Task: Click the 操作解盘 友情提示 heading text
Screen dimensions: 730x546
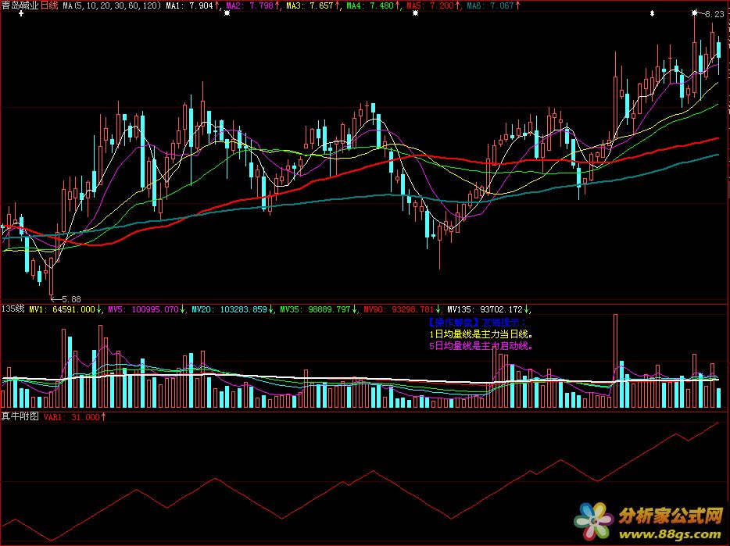Action: click(x=478, y=322)
